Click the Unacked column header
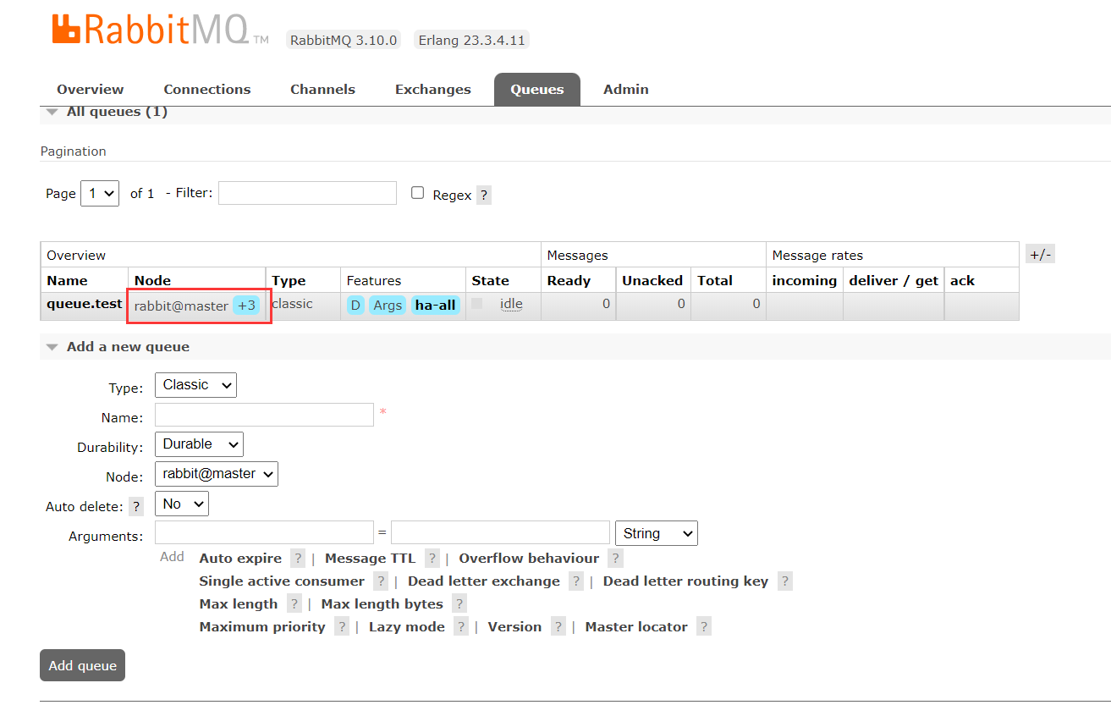The image size is (1111, 705). (x=652, y=281)
